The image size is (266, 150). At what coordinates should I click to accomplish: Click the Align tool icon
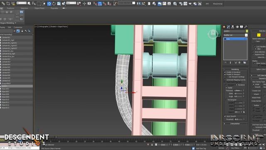[143, 3]
